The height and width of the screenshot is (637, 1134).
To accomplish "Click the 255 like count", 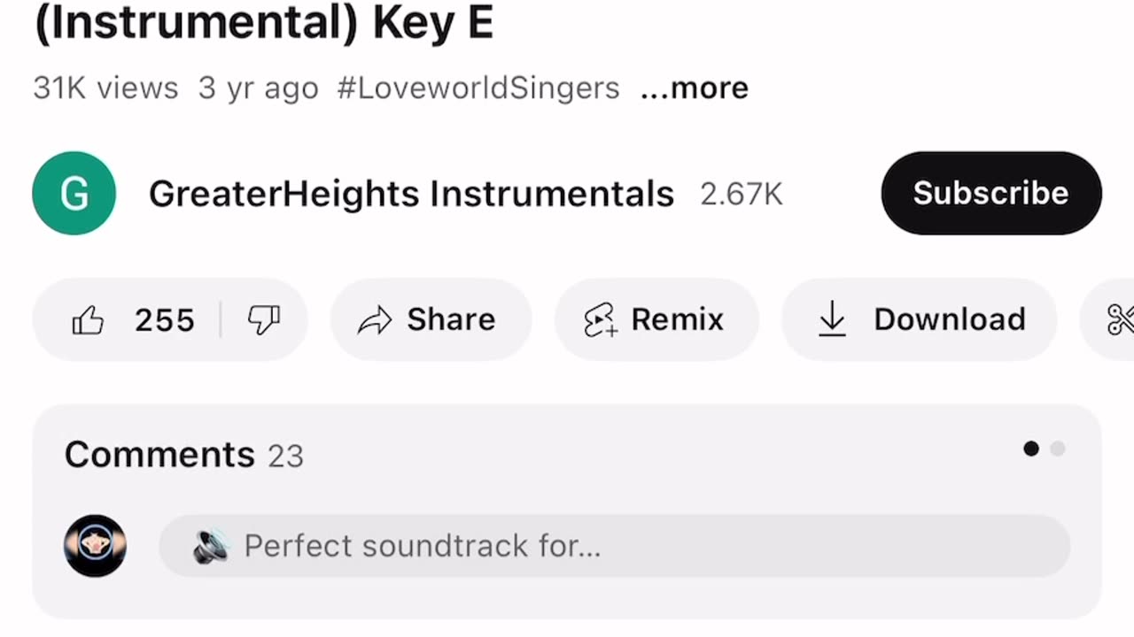I will (x=164, y=320).
